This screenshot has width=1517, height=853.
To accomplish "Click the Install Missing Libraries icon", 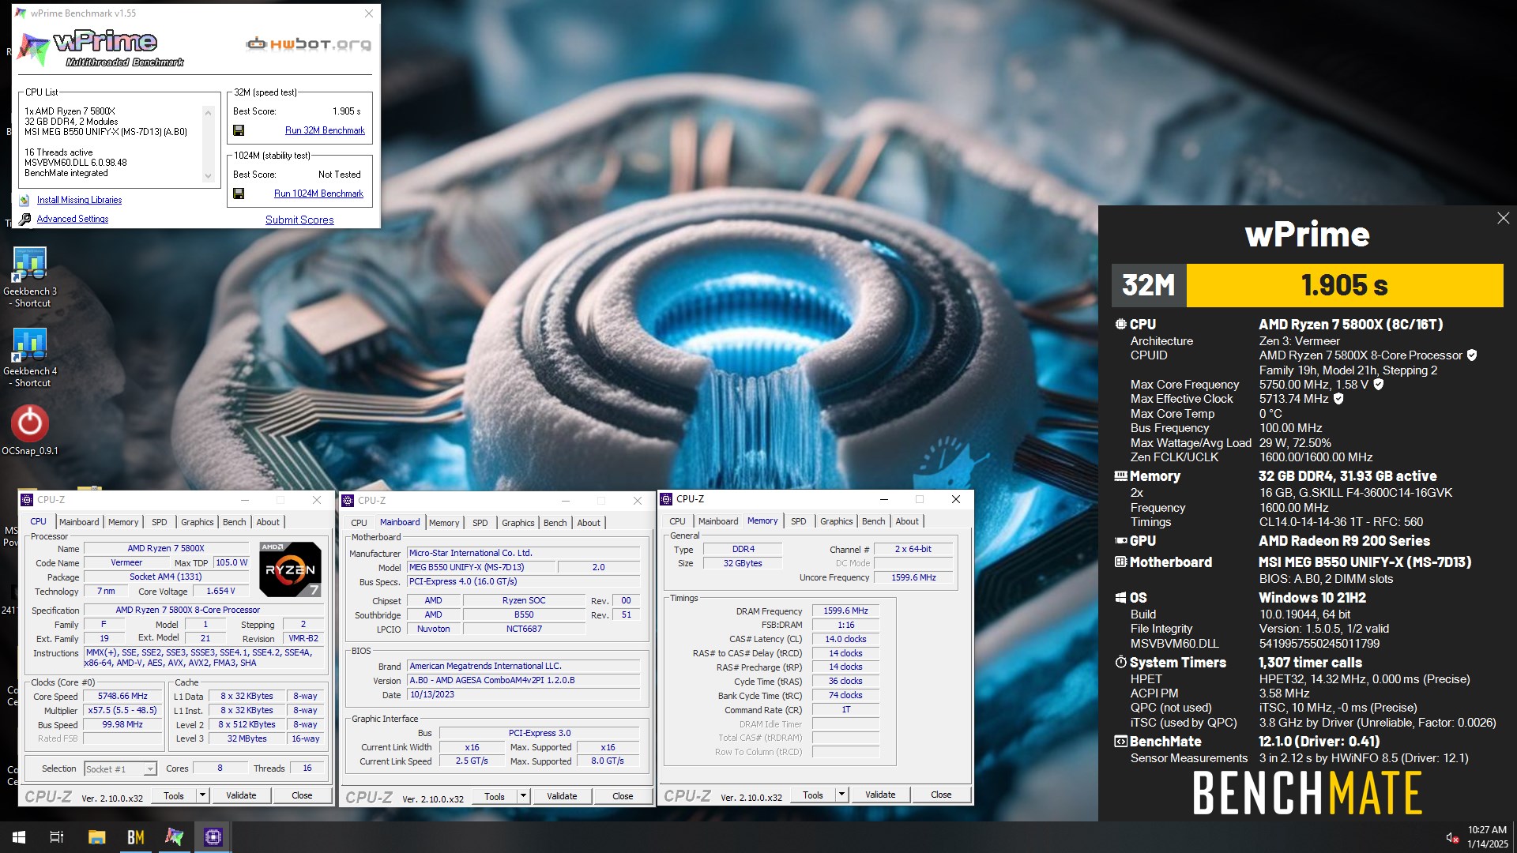I will tap(24, 201).
